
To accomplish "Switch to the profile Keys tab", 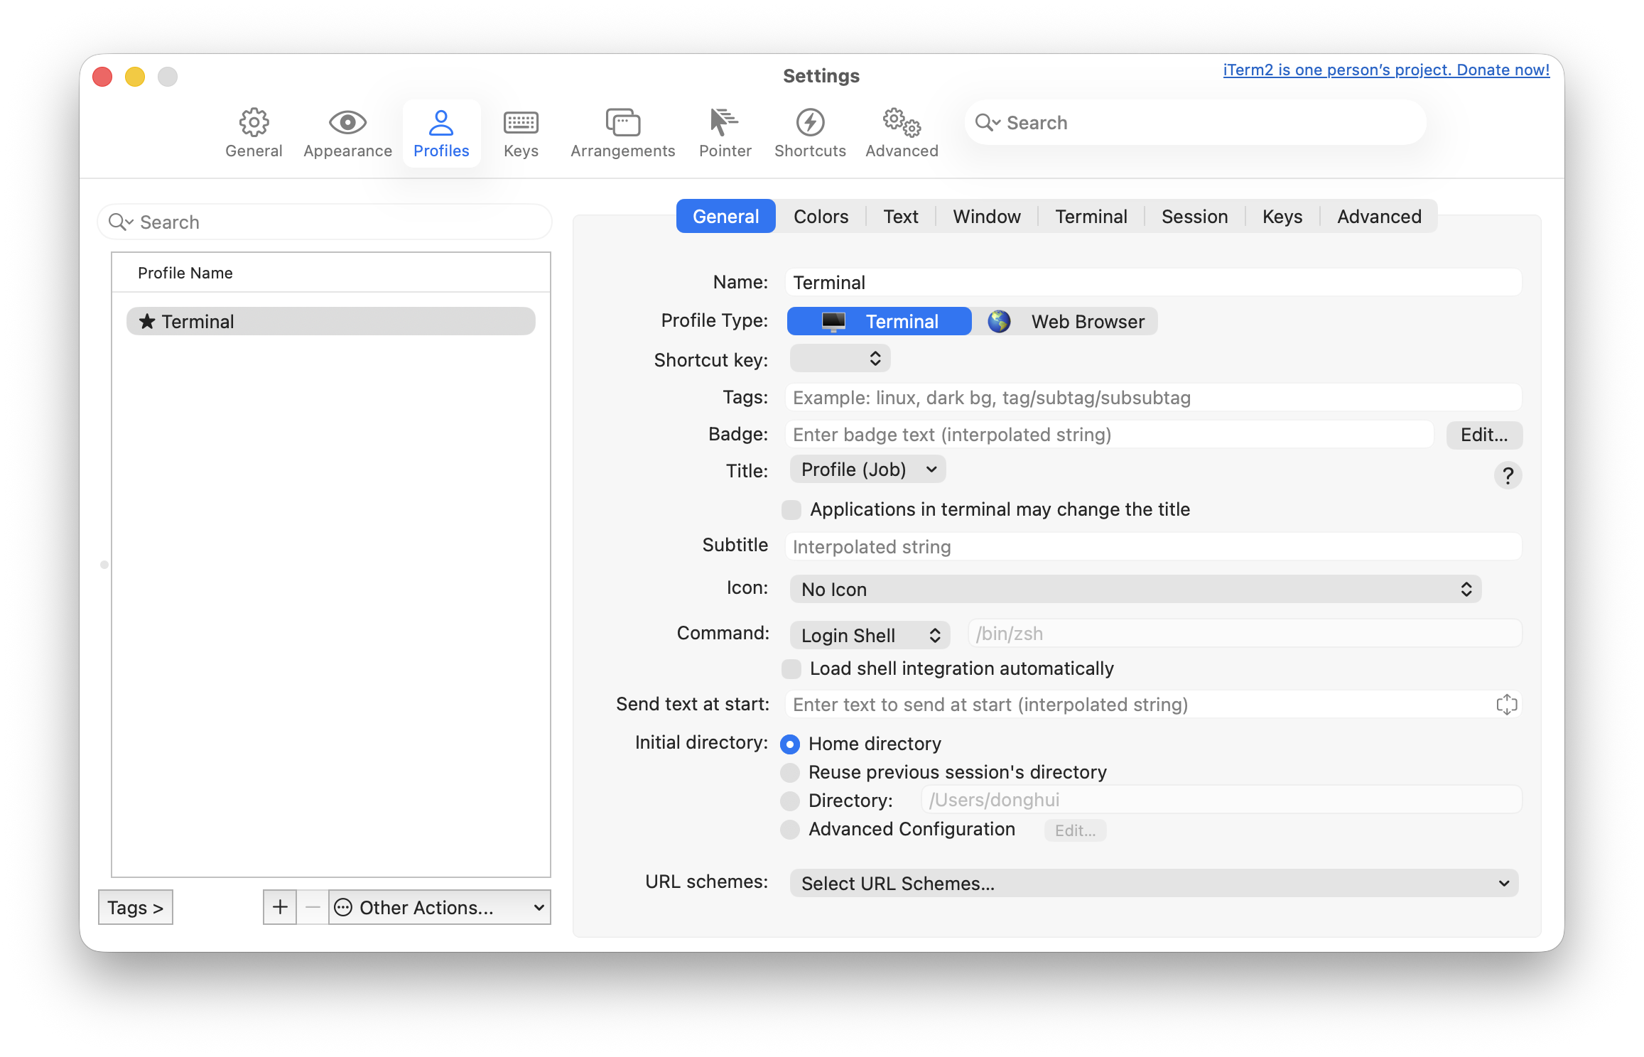I will click(1282, 216).
